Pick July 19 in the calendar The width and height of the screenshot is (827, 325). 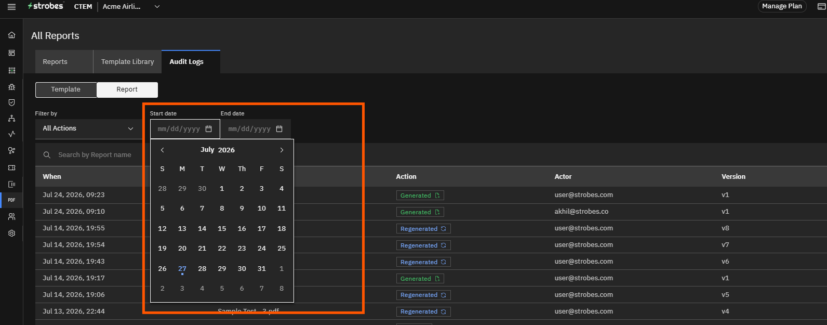(163, 249)
